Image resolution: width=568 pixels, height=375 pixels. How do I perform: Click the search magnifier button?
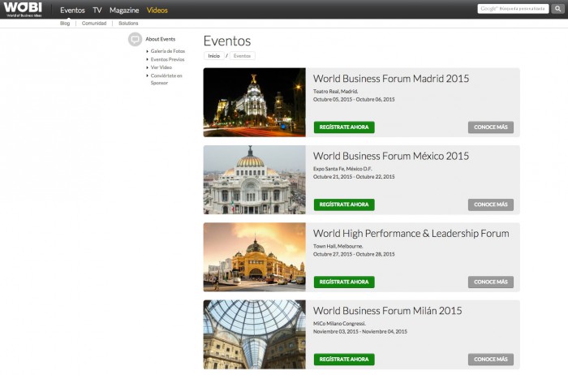click(x=558, y=9)
